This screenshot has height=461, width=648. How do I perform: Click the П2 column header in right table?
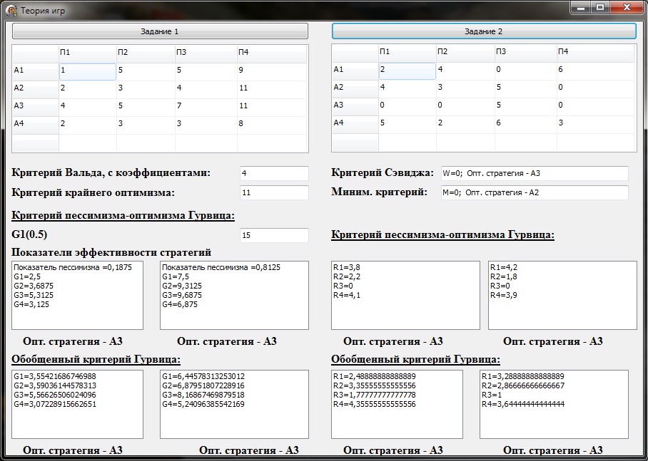(x=465, y=53)
